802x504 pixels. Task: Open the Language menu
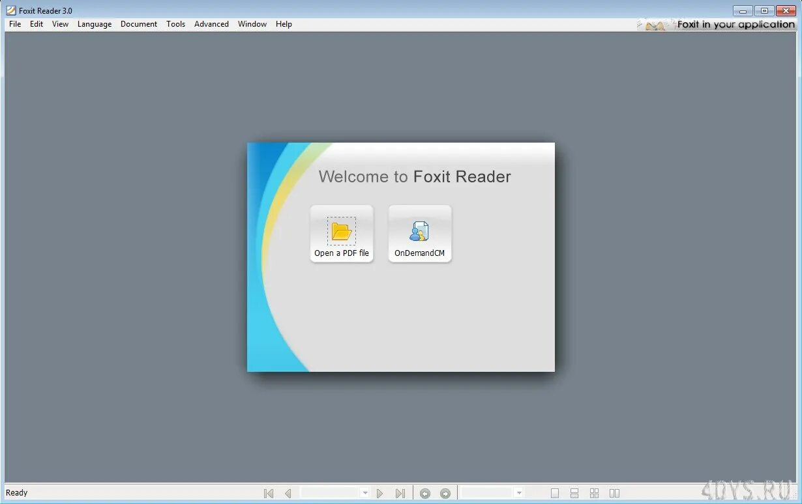pos(95,24)
